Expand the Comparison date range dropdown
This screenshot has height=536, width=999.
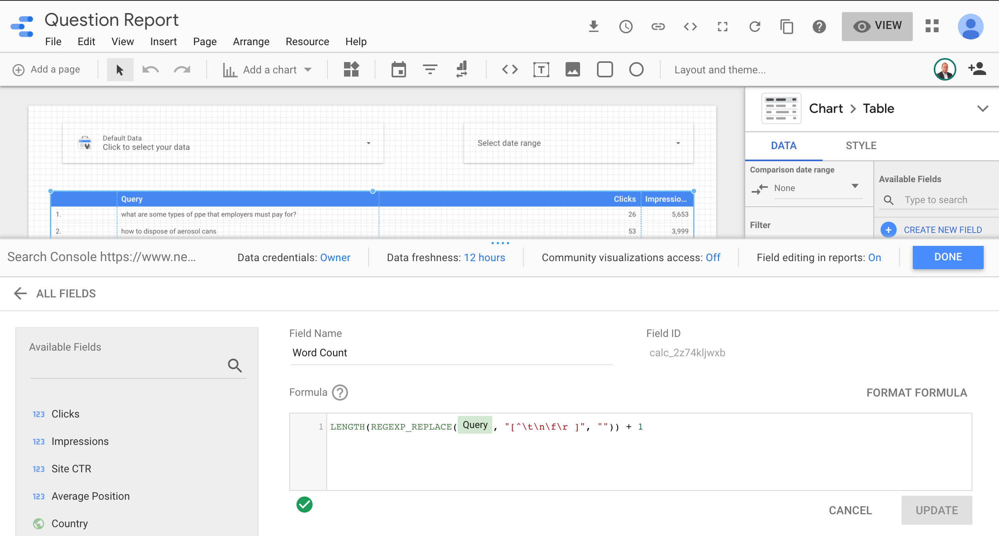855,187
